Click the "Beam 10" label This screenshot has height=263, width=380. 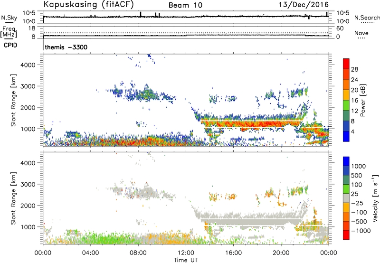point(185,5)
